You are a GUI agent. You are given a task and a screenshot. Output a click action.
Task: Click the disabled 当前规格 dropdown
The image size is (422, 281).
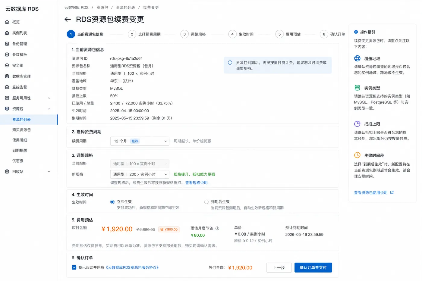point(140,164)
